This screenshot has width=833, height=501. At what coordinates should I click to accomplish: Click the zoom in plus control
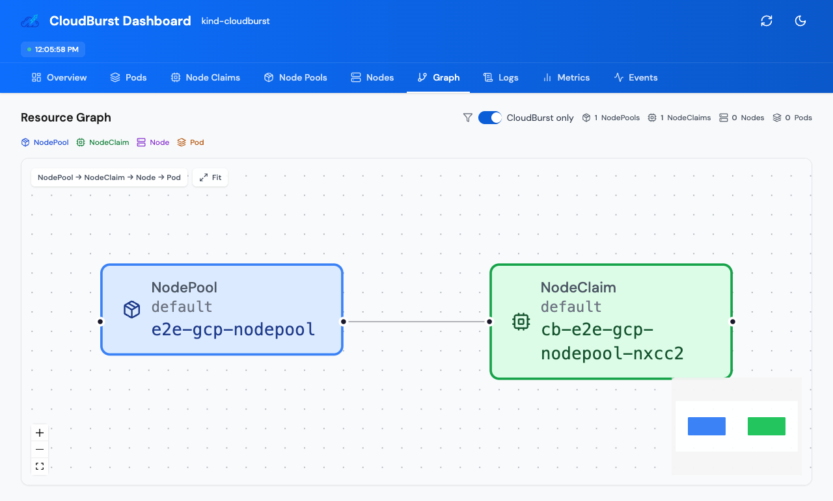point(40,432)
